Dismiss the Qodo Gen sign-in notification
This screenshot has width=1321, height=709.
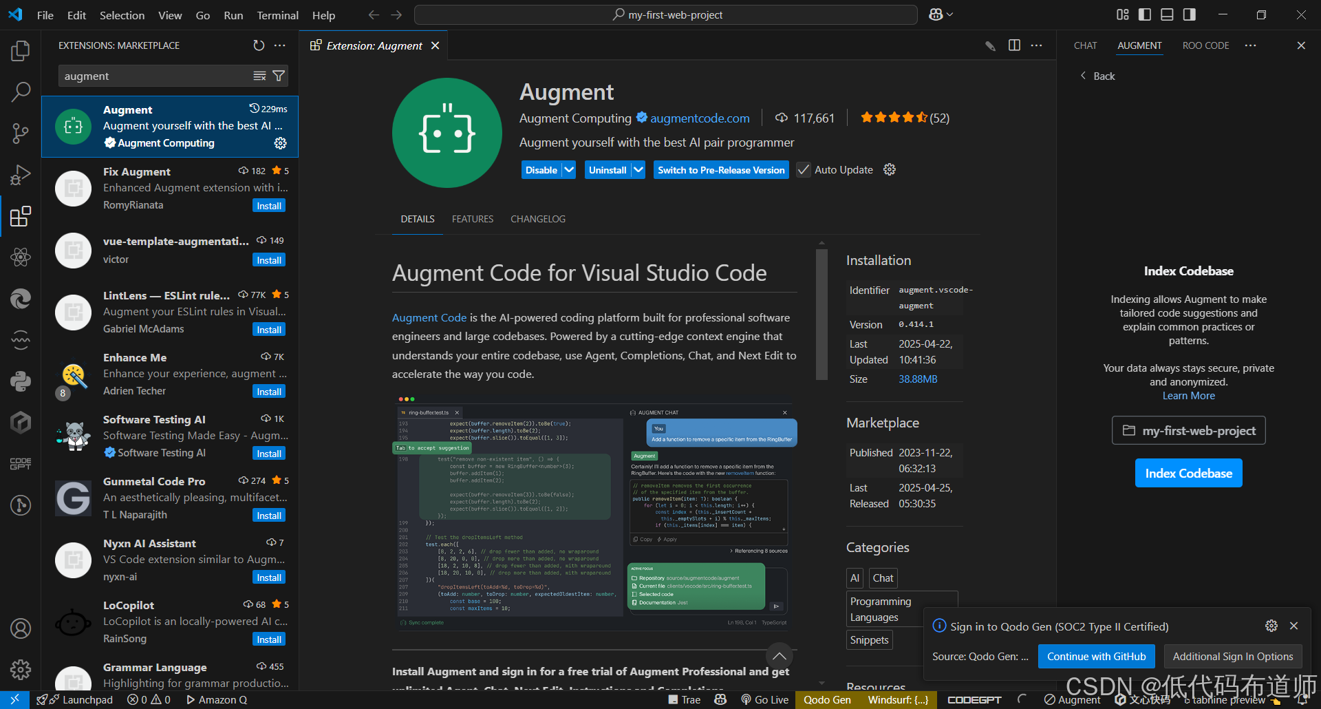pyautogui.click(x=1293, y=626)
